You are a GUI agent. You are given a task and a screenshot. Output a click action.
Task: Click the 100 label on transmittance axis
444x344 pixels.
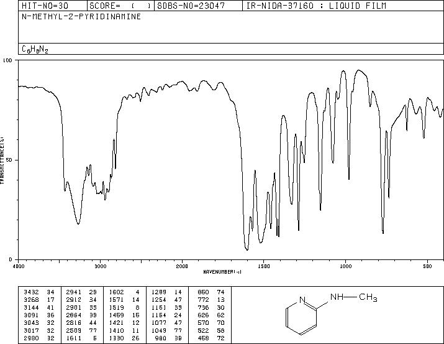7,60
